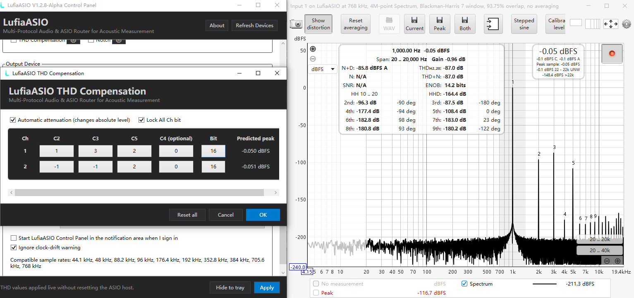
Task: Click the input arrows icon button
Action: [493, 24]
